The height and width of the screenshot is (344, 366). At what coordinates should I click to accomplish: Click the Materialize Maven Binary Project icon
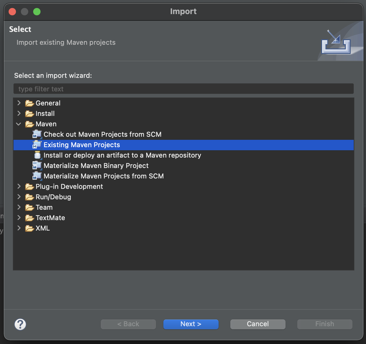pos(37,166)
